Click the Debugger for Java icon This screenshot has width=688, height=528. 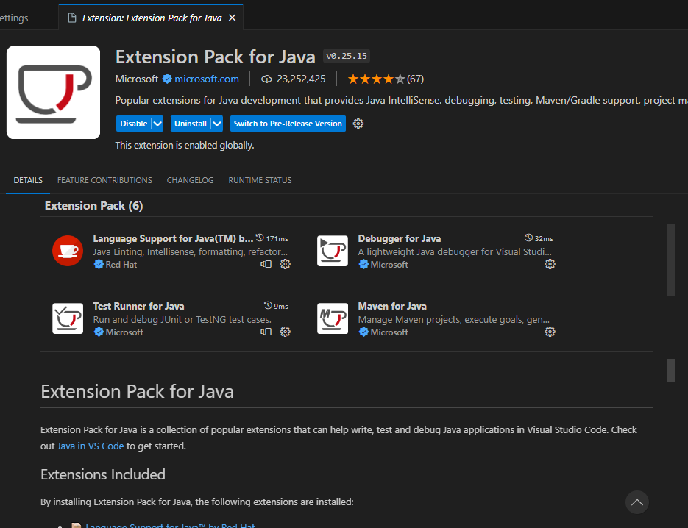(x=333, y=251)
